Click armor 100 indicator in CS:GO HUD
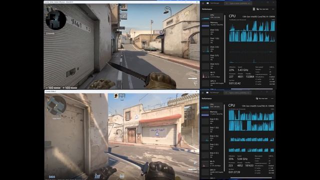The width and height of the screenshot is (320, 180). click(x=70, y=88)
